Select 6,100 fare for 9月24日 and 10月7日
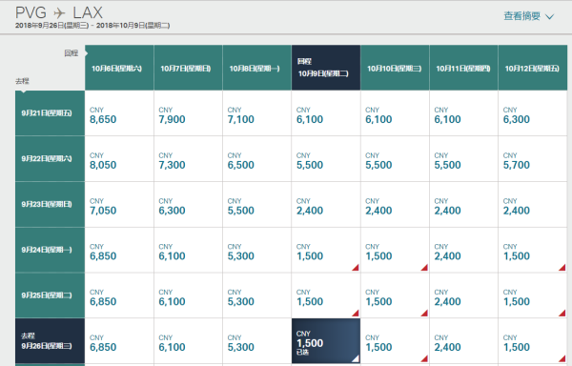 pyautogui.click(x=188, y=250)
